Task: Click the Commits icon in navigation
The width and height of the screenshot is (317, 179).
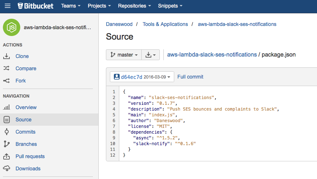Action: pyautogui.click(x=7, y=132)
